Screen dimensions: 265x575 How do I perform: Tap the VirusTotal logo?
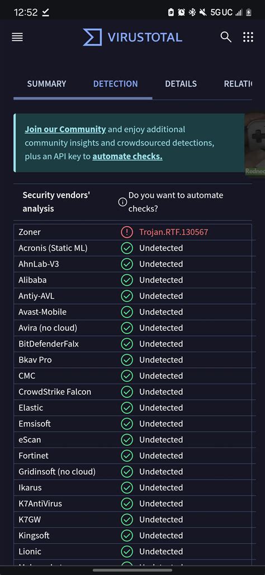[x=132, y=37]
